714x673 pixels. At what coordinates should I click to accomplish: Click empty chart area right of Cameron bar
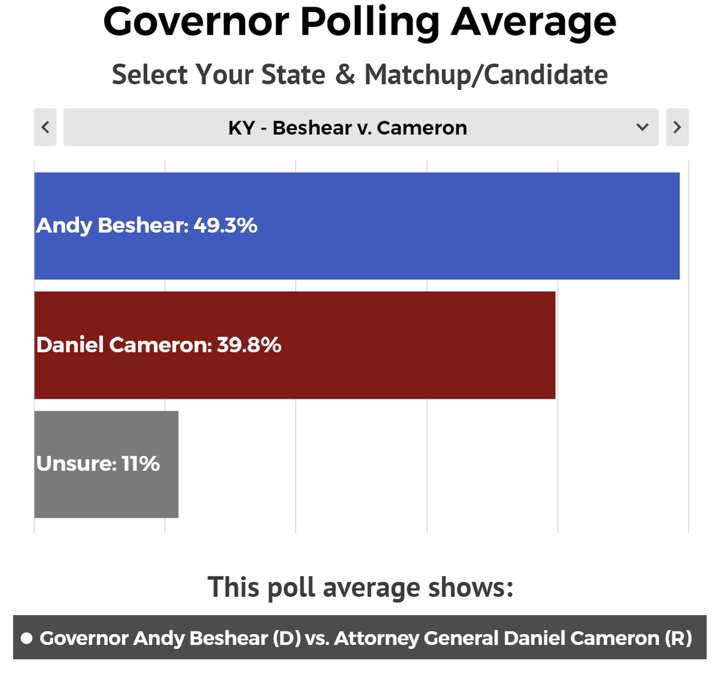click(x=622, y=345)
